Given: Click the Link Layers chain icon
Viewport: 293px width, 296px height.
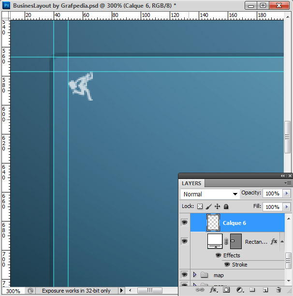Looking at the screenshot, I should (x=200, y=290).
